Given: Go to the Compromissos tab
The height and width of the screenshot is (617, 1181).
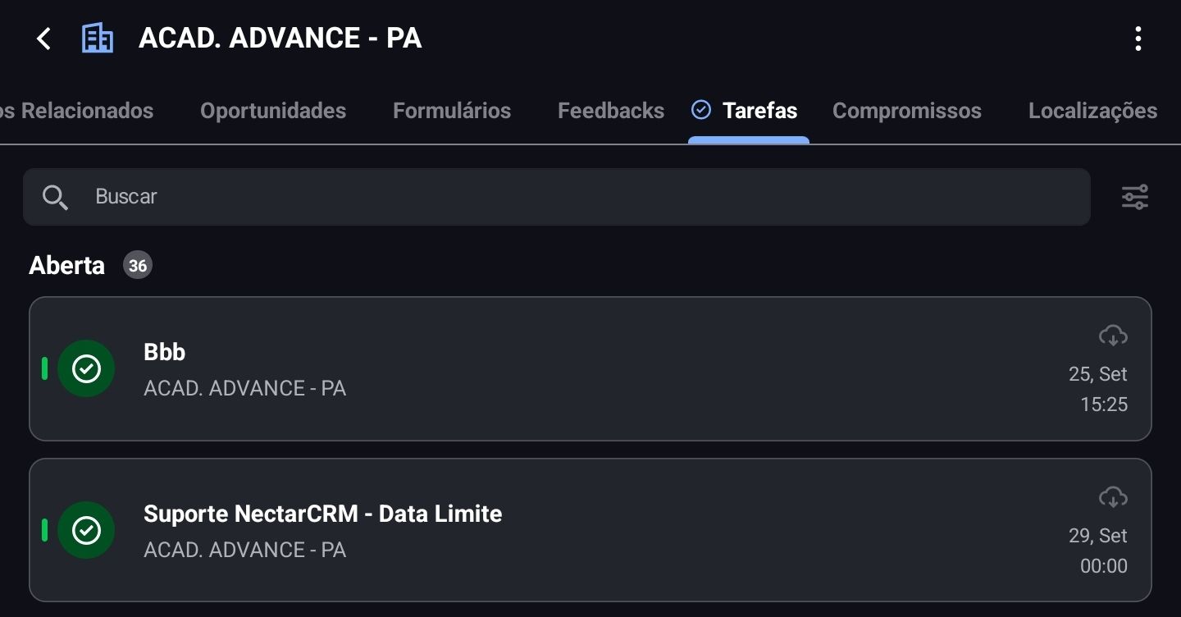Looking at the screenshot, I should [907, 111].
